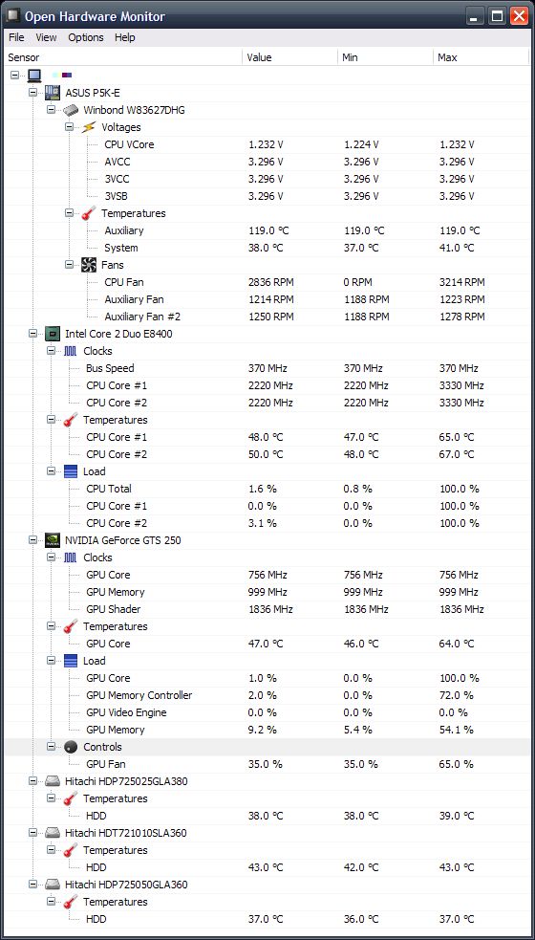Screen dimensions: 535x940
Task: Click the Hitachi HDP725025GLA380 hard drive icon
Action: click(53, 781)
